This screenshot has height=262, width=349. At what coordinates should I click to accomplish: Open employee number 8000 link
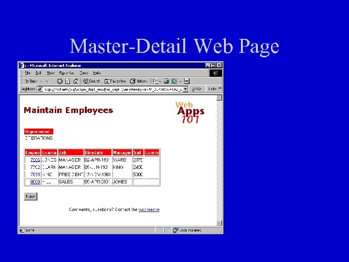click(35, 182)
